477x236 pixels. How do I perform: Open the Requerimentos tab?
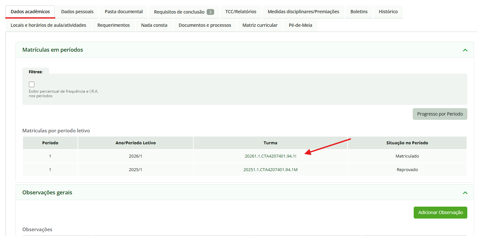click(113, 25)
